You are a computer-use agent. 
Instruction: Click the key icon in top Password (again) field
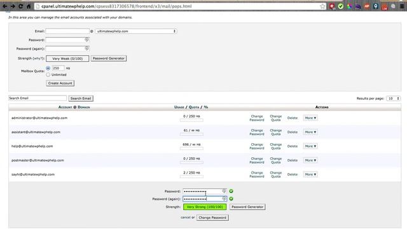(x=86, y=48)
